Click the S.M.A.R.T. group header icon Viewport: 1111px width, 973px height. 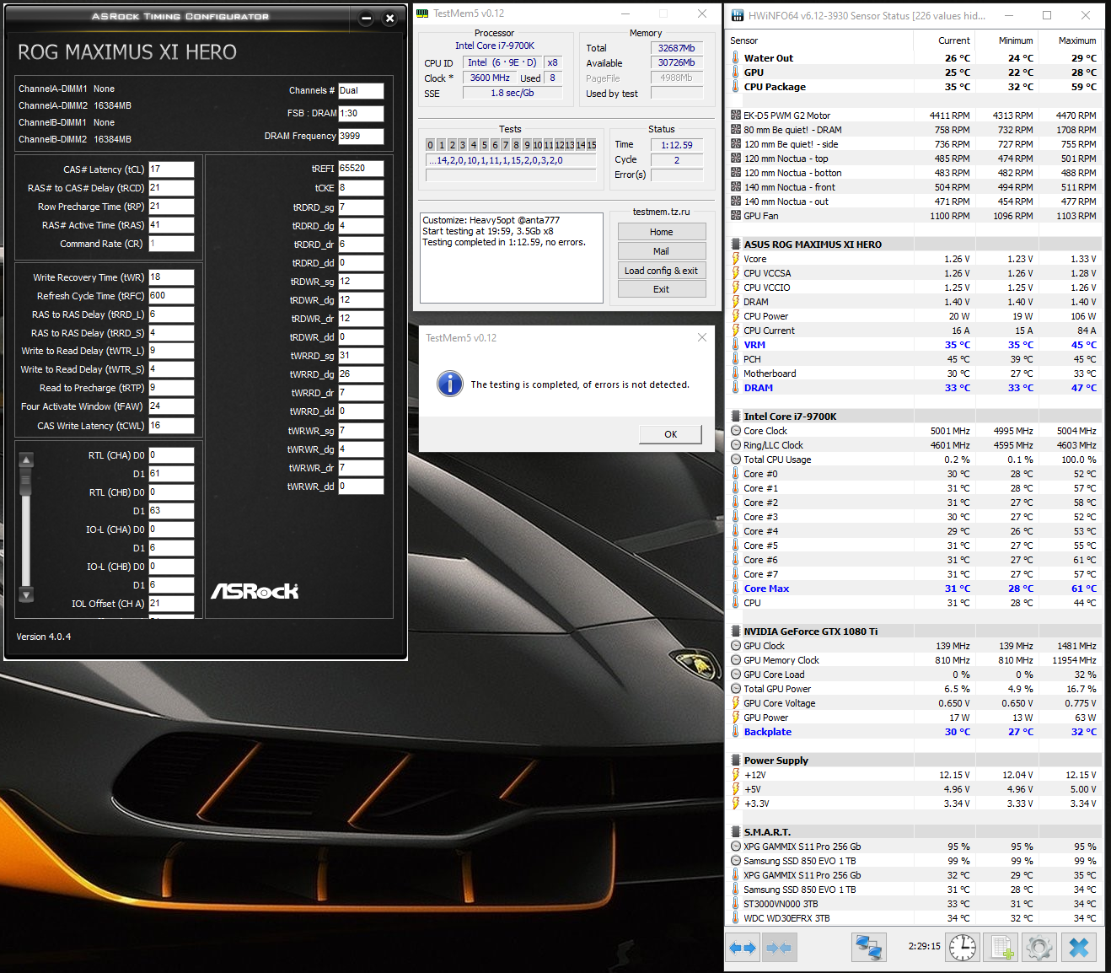pos(735,832)
